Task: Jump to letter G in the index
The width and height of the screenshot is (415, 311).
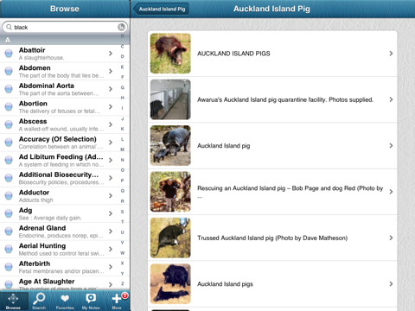Action: 122,87
